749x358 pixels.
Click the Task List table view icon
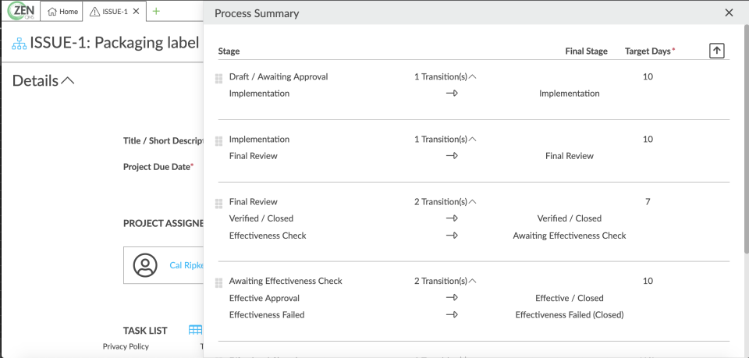pyautogui.click(x=195, y=330)
